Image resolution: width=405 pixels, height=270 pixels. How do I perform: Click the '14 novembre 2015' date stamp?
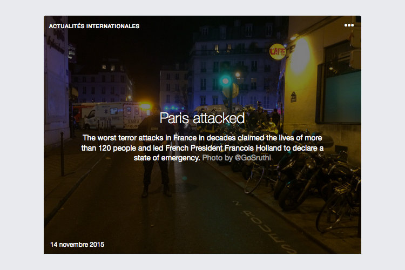coord(77,245)
